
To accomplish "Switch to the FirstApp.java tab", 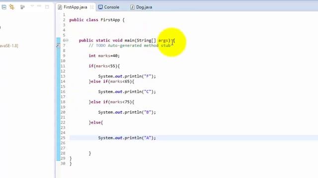I will pos(75,7).
